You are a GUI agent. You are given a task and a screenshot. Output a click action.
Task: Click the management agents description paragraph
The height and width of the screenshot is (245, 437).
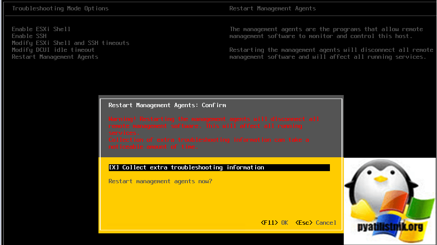click(x=326, y=32)
